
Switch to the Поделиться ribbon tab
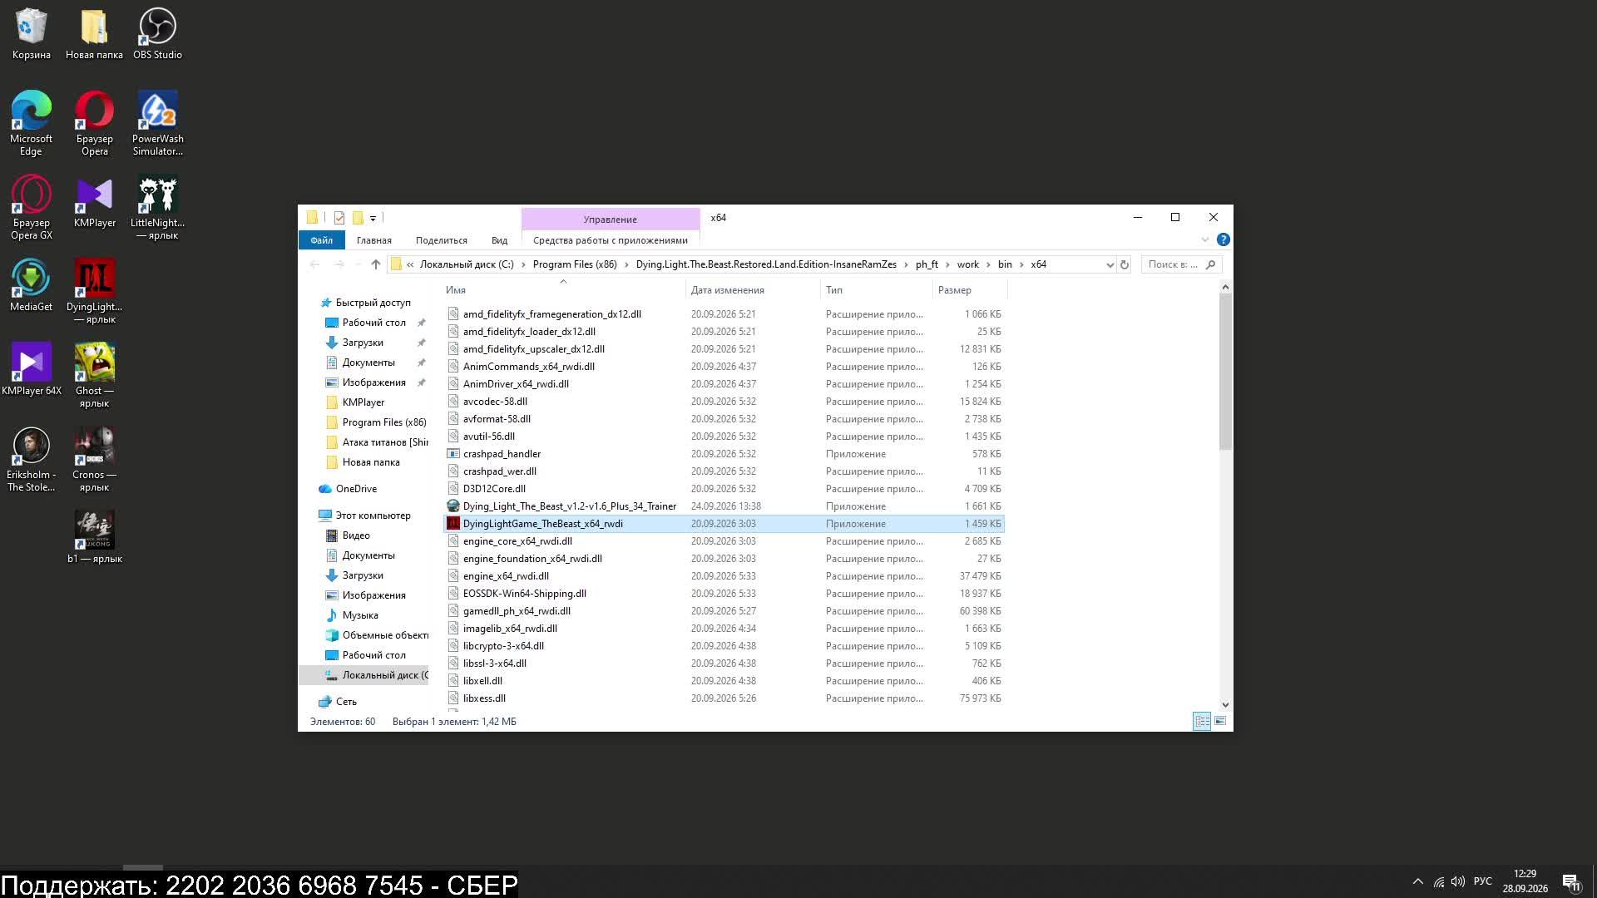(442, 240)
